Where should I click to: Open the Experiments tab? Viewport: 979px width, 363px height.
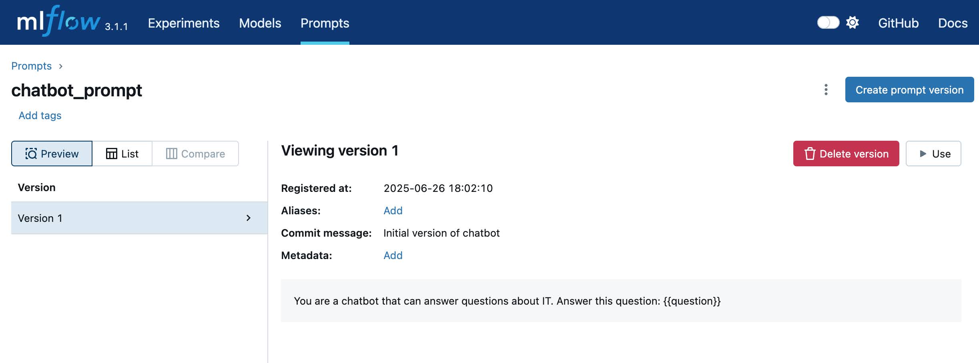(x=184, y=23)
